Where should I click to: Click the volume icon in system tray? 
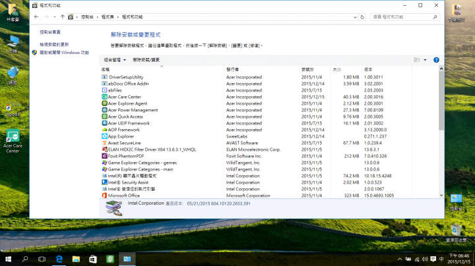pyautogui.click(x=425, y=259)
